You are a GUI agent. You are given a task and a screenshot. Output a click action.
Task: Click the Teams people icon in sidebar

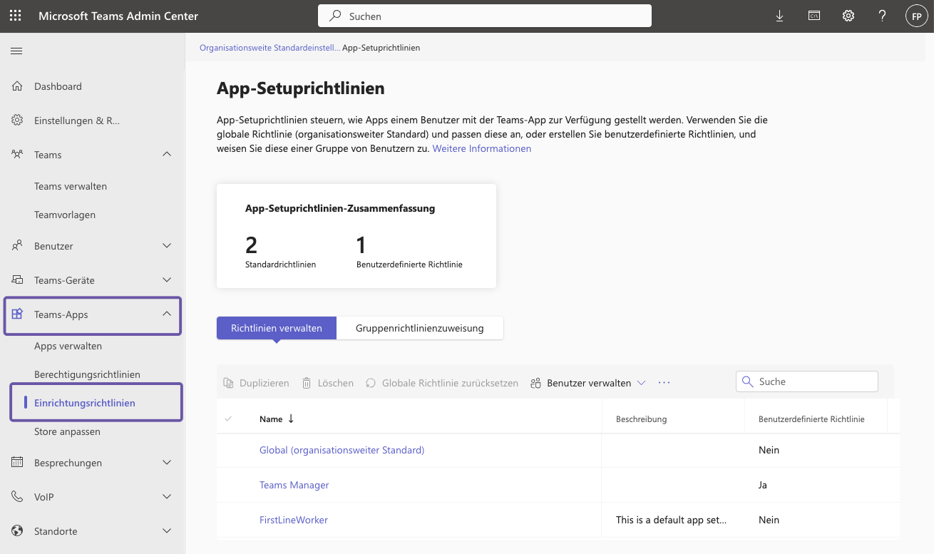coord(18,155)
